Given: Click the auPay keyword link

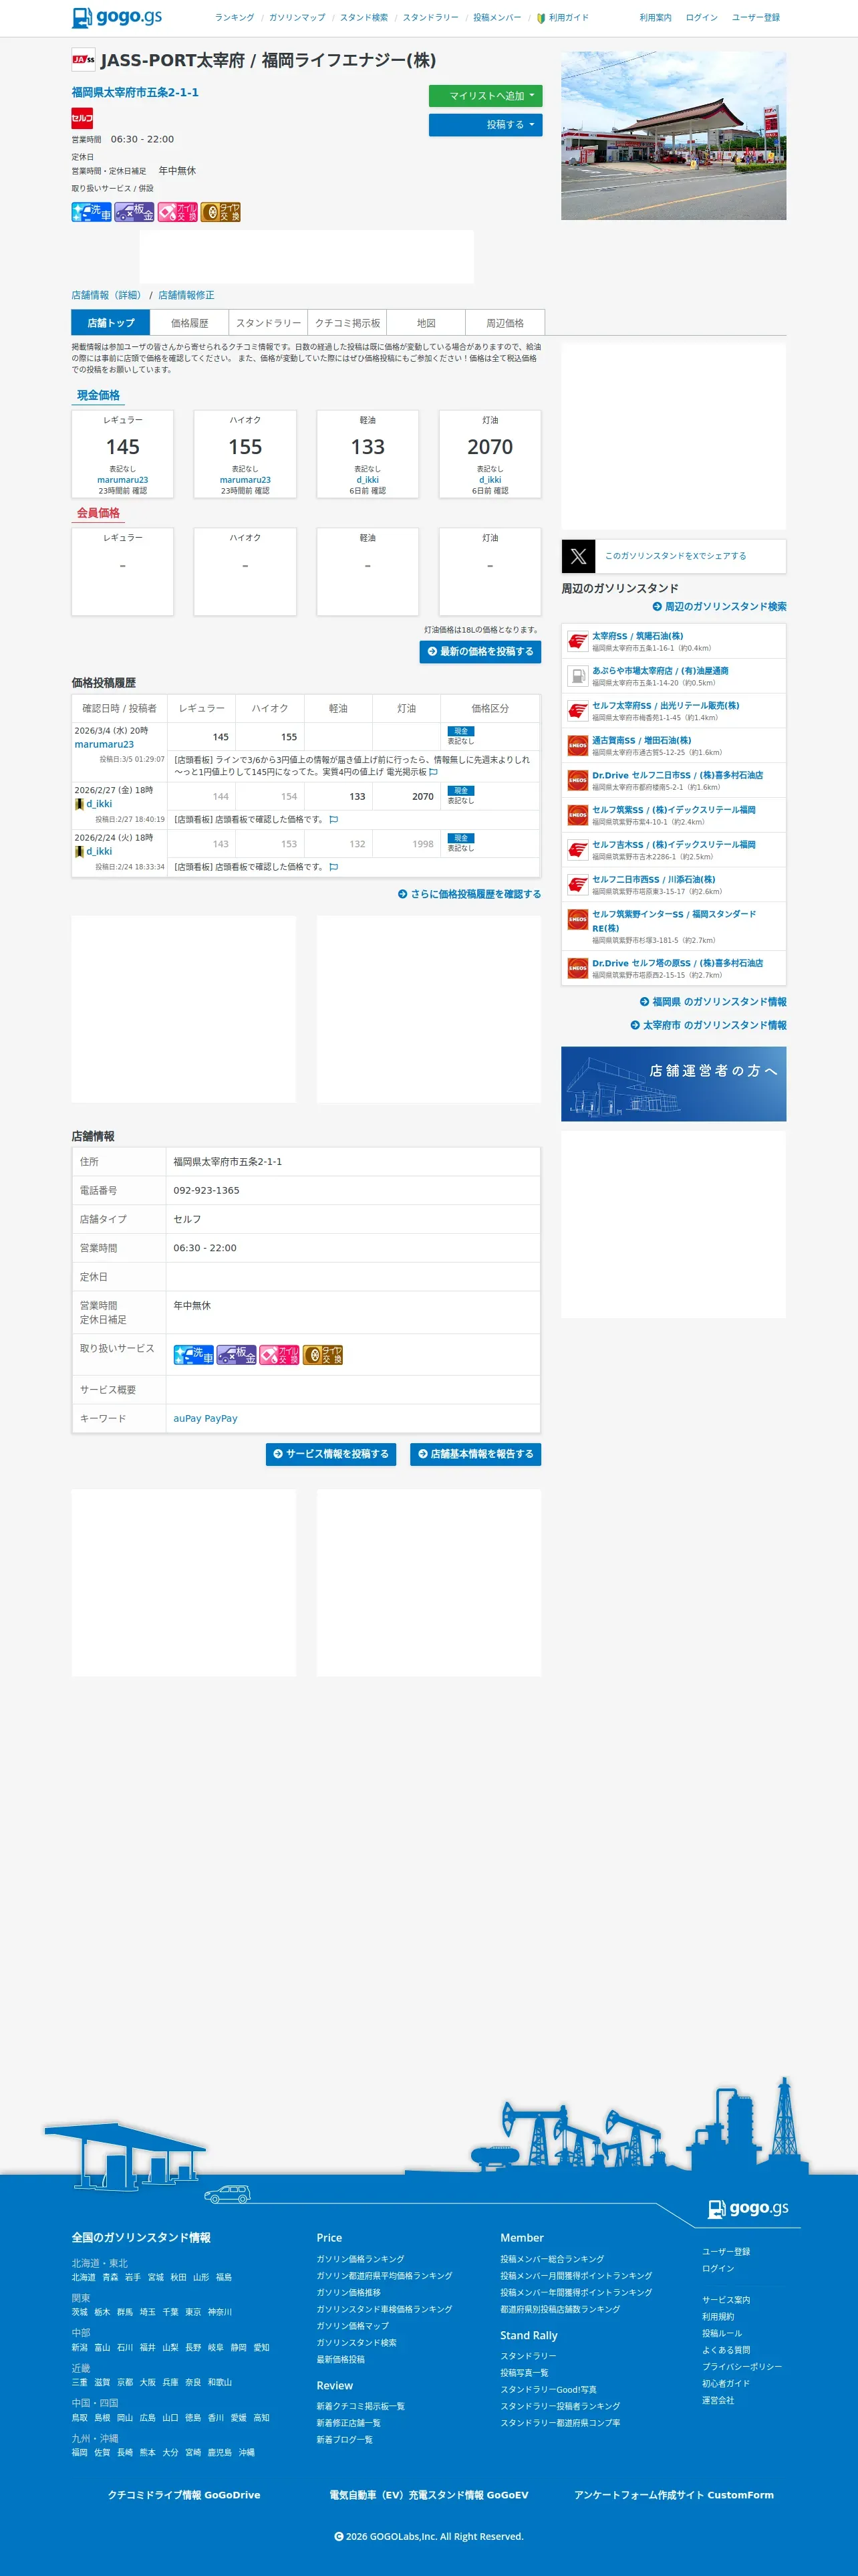Looking at the screenshot, I should tap(187, 1419).
